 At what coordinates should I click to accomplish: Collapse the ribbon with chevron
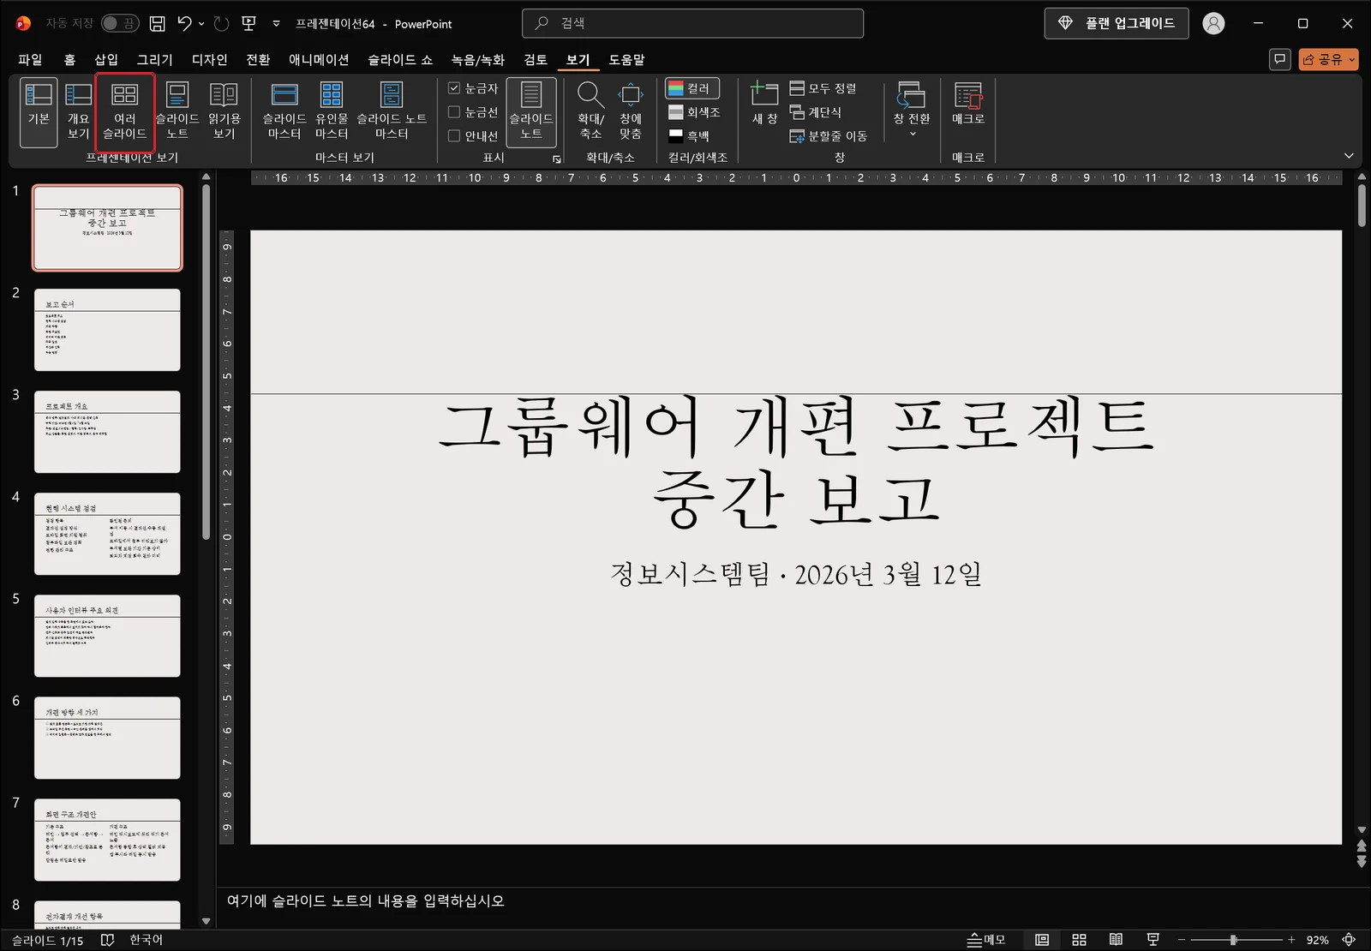[1349, 156]
